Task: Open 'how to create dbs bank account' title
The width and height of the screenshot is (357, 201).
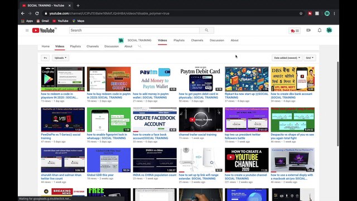Action: [291, 95]
